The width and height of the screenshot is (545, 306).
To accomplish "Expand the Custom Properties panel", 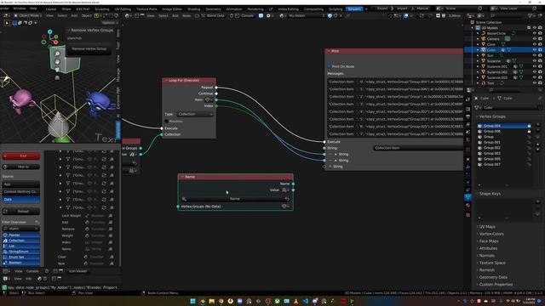I will (496, 285).
